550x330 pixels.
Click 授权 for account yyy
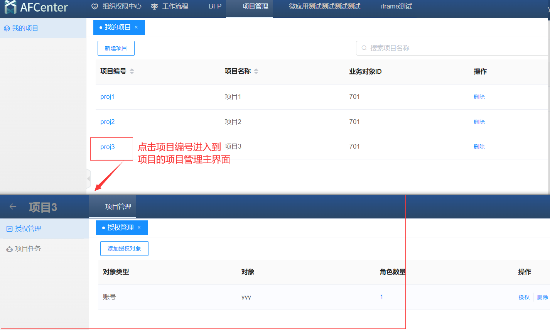point(524,297)
